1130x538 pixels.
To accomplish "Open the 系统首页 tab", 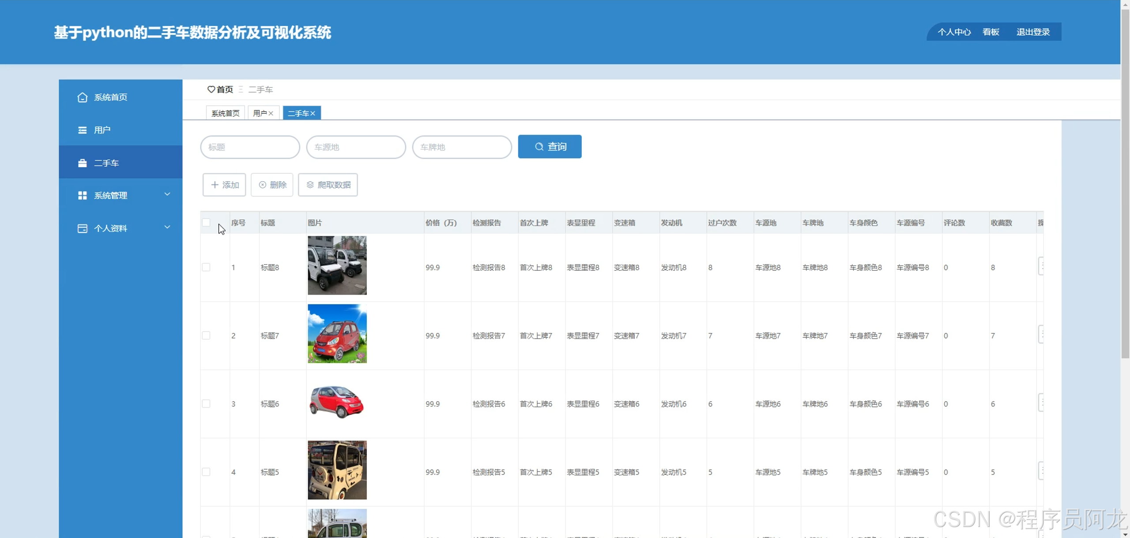I will 225,113.
